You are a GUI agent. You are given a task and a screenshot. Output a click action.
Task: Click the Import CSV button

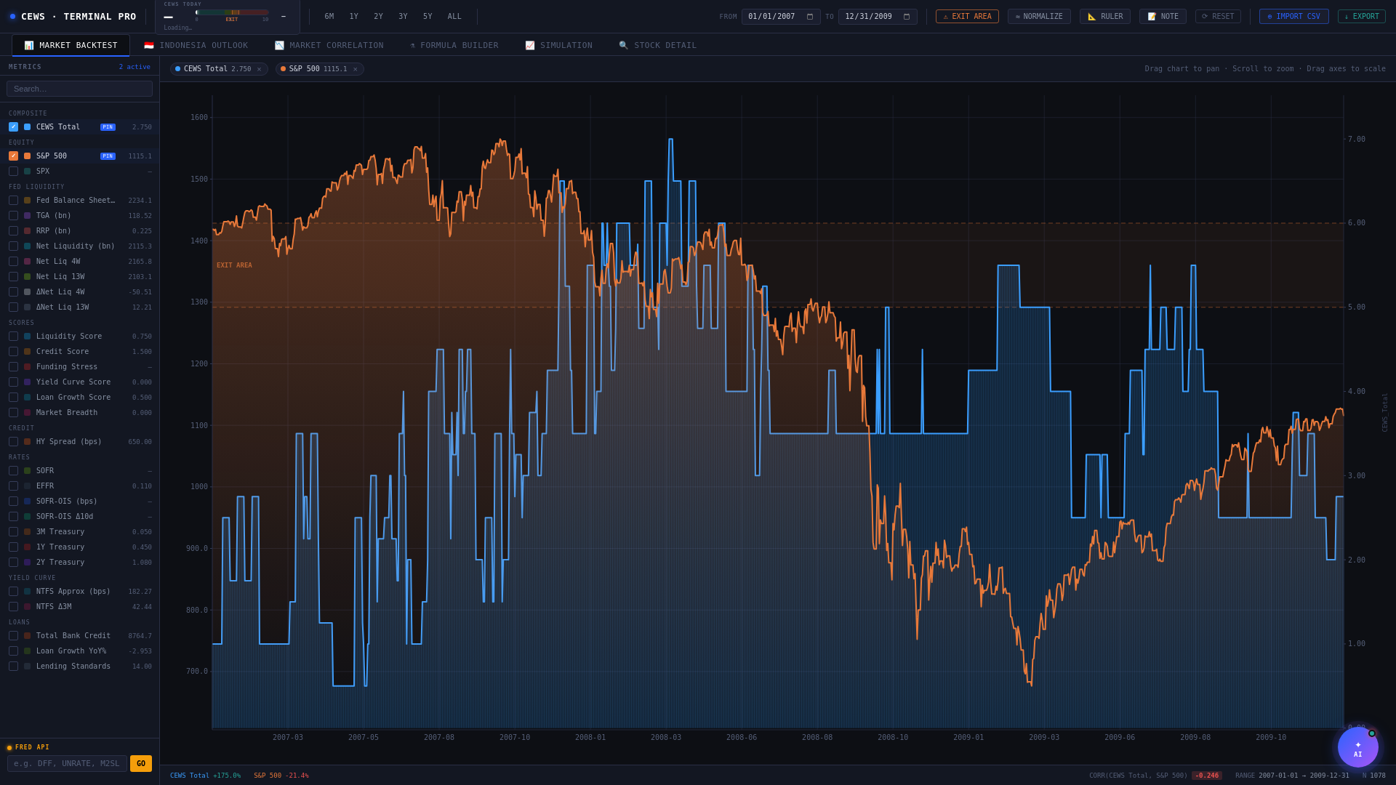[1293, 17]
